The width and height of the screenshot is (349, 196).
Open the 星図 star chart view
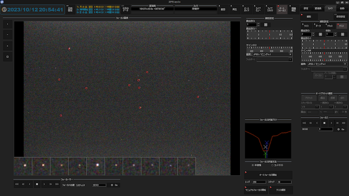223,9
